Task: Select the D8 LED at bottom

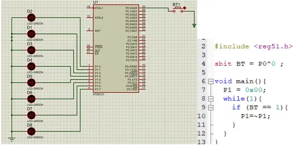Action: (x=31, y=131)
